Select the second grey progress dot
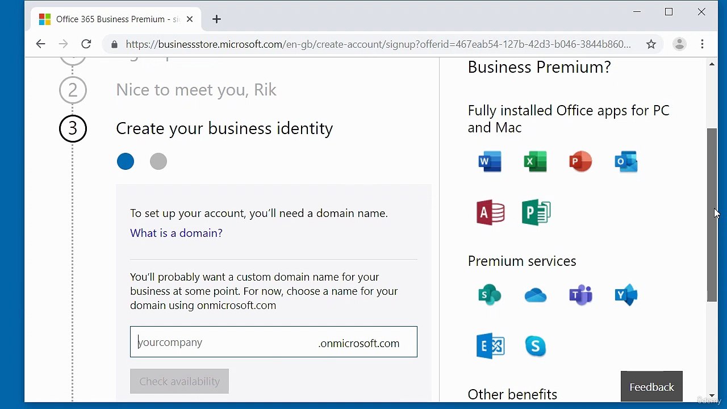 (x=158, y=161)
